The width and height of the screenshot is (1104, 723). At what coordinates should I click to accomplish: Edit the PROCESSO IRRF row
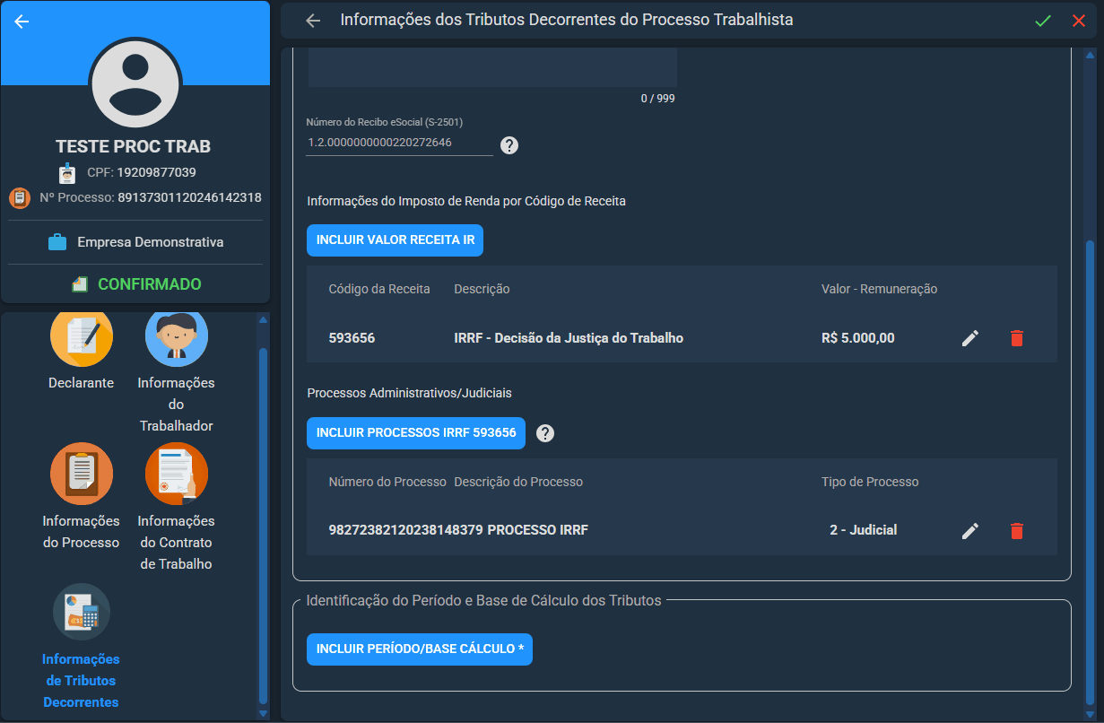tap(970, 531)
